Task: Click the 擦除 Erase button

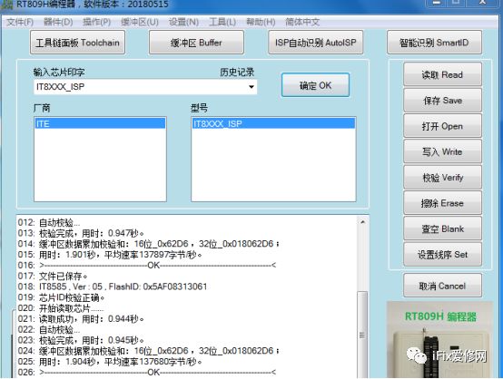Action: tap(442, 203)
